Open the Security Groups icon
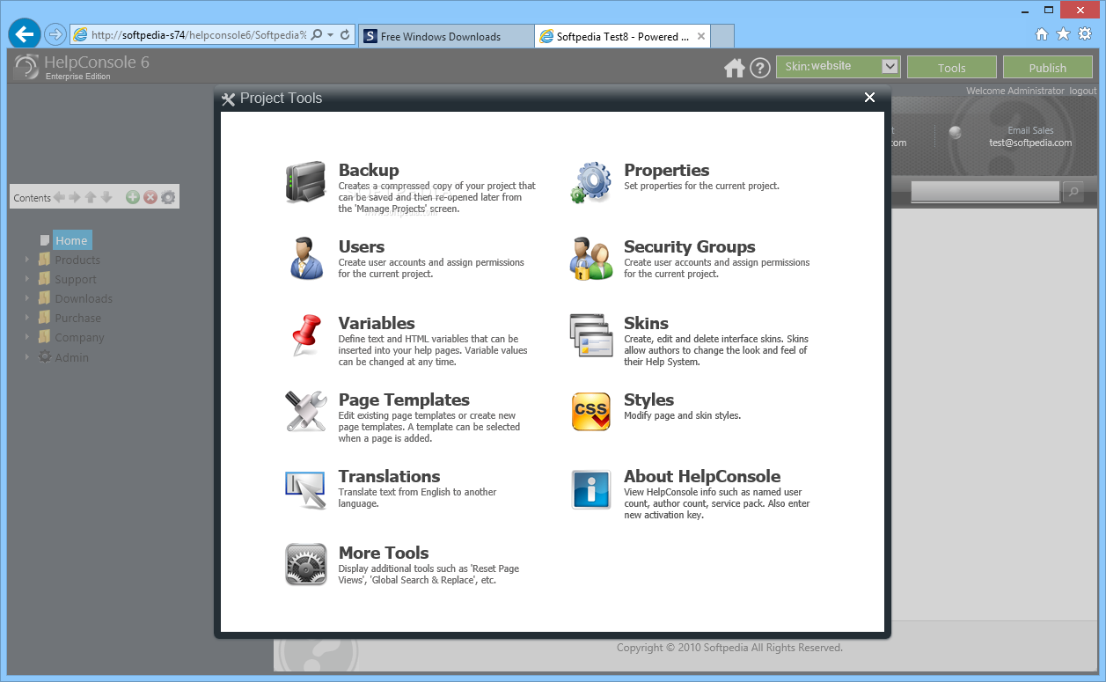 [590, 259]
